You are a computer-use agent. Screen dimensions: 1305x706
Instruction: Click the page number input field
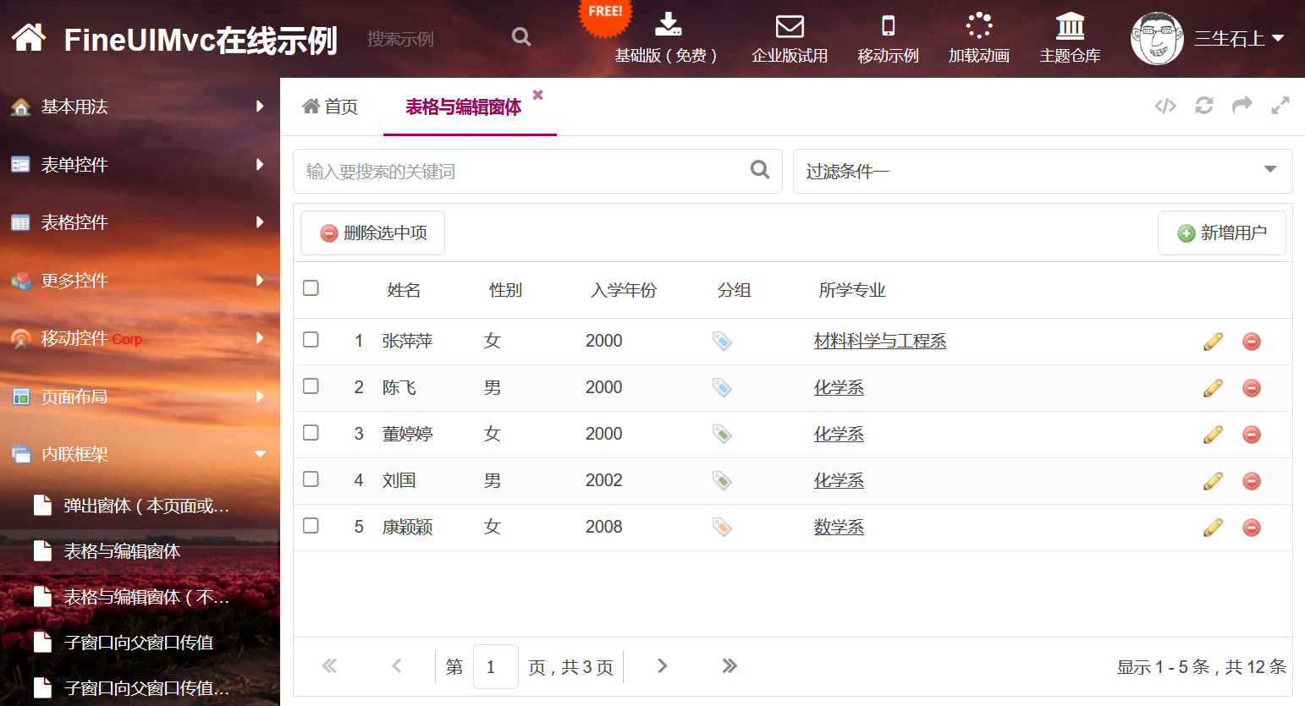click(495, 666)
